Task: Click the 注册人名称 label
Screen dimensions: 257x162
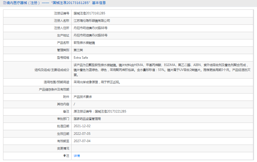Action: (61, 21)
